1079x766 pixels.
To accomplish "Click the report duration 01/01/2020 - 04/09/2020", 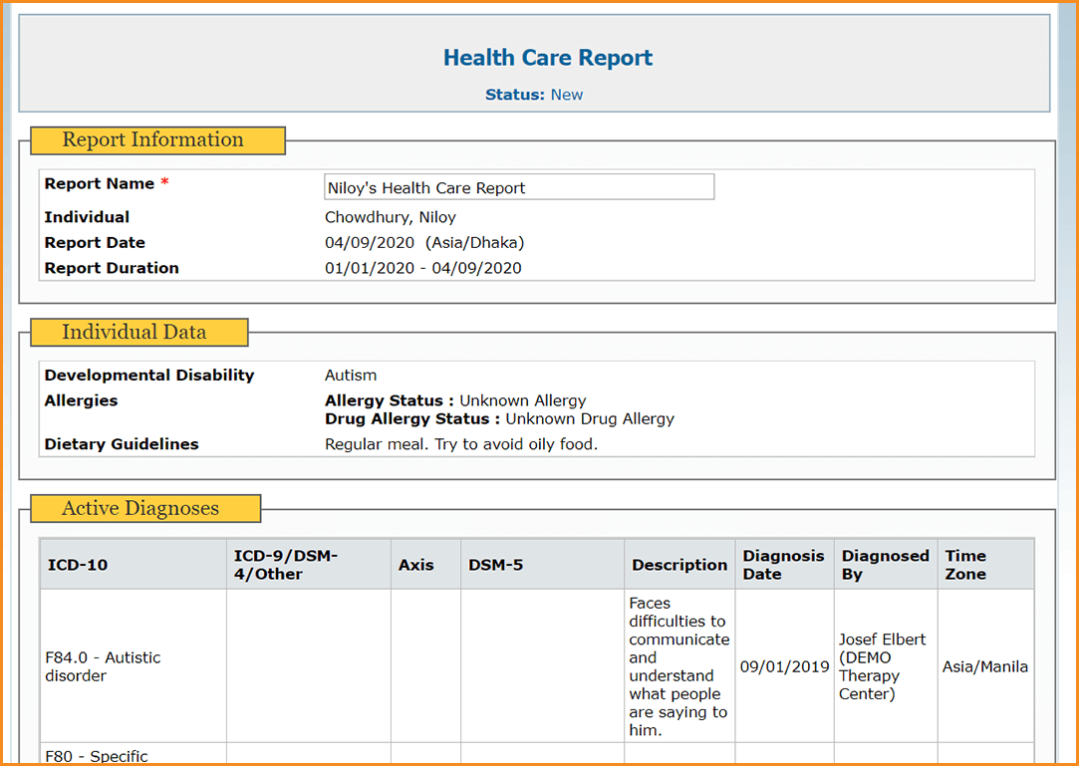I will tap(423, 268).
